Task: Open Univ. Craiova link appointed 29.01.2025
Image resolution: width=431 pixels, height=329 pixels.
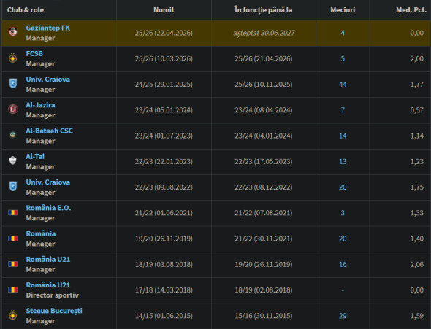Action: tap(47, 80)
